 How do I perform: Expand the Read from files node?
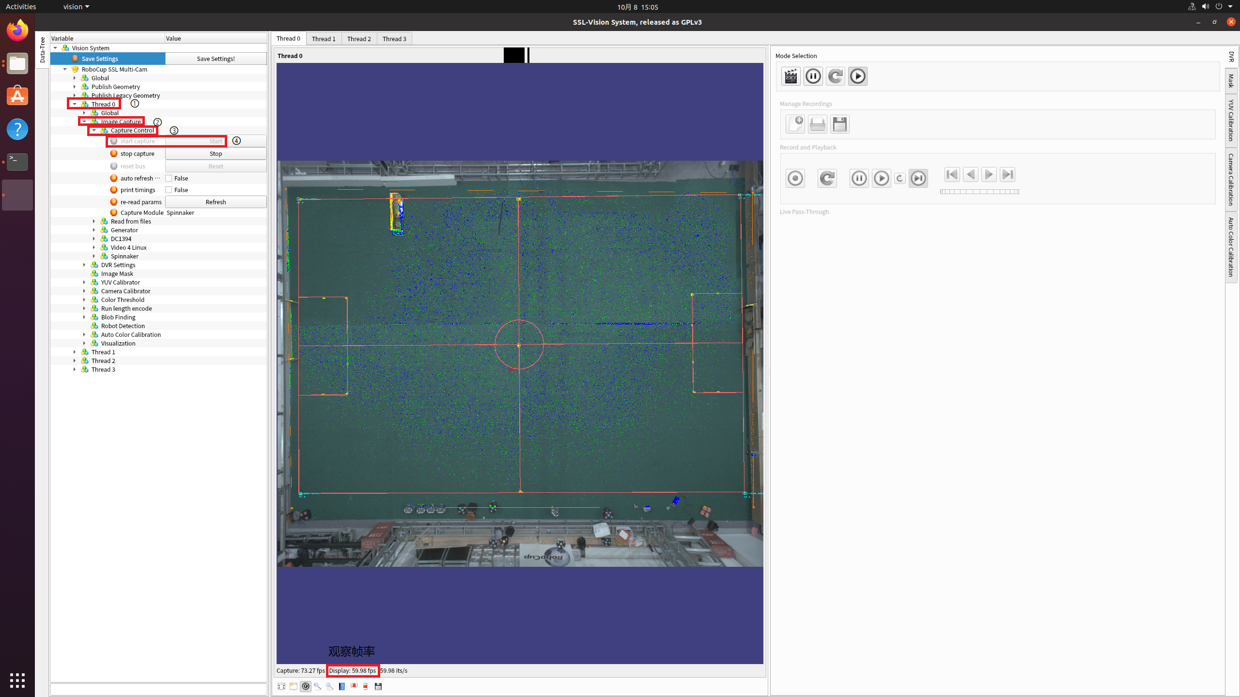(x=94, y=221)
